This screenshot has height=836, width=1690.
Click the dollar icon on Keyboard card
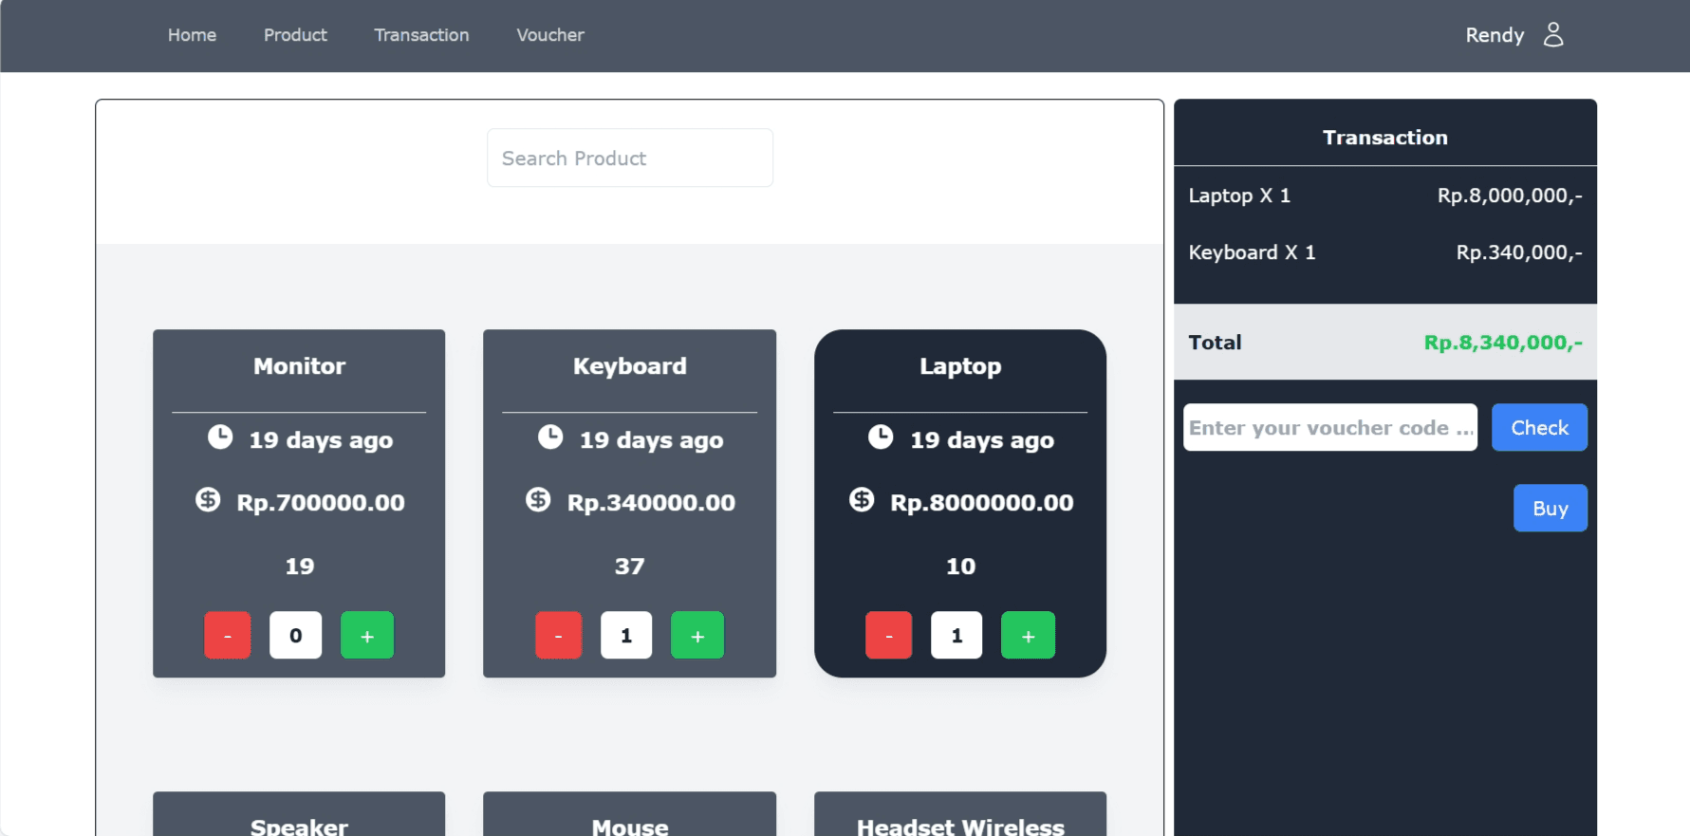538,500
